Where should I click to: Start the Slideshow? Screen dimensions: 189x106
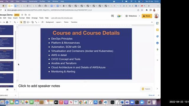tap(131, 16)
